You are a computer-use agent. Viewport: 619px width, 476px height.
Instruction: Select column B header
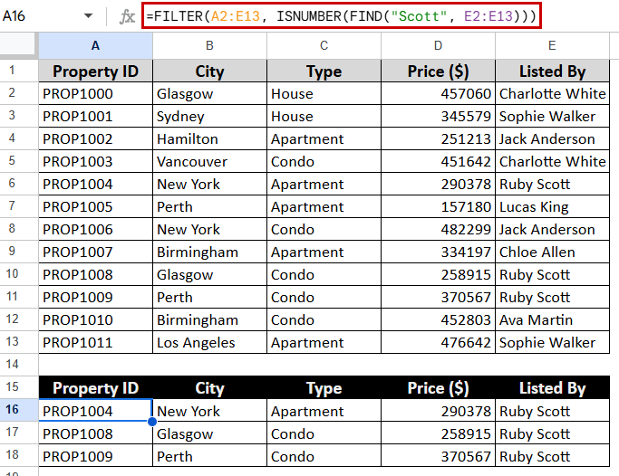(x=209, y=46)
